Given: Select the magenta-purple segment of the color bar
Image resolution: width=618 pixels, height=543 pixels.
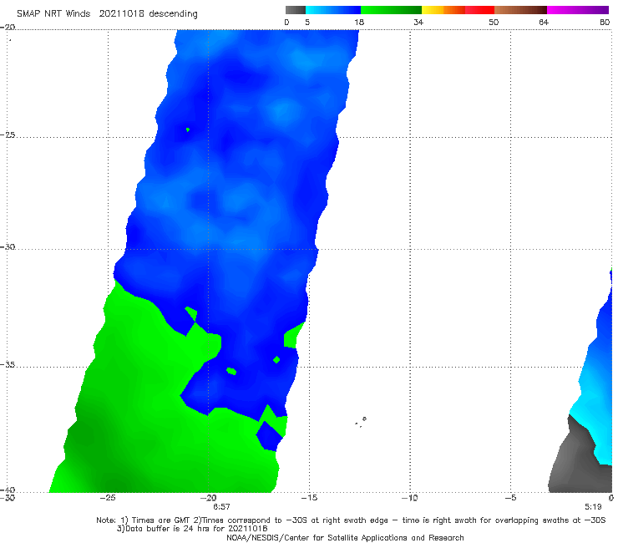Looking at the screenshot, I should (578, 10).
